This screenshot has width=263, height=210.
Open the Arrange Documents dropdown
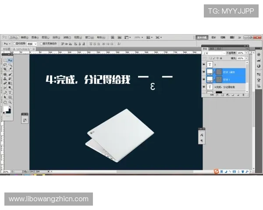[x=149, y=37]
